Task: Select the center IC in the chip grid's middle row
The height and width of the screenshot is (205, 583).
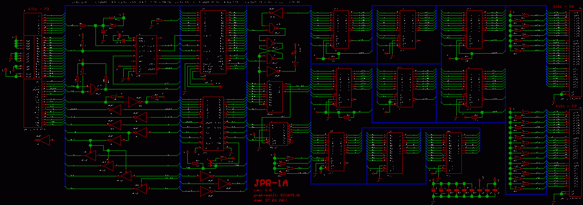Action: click(405, 87)
